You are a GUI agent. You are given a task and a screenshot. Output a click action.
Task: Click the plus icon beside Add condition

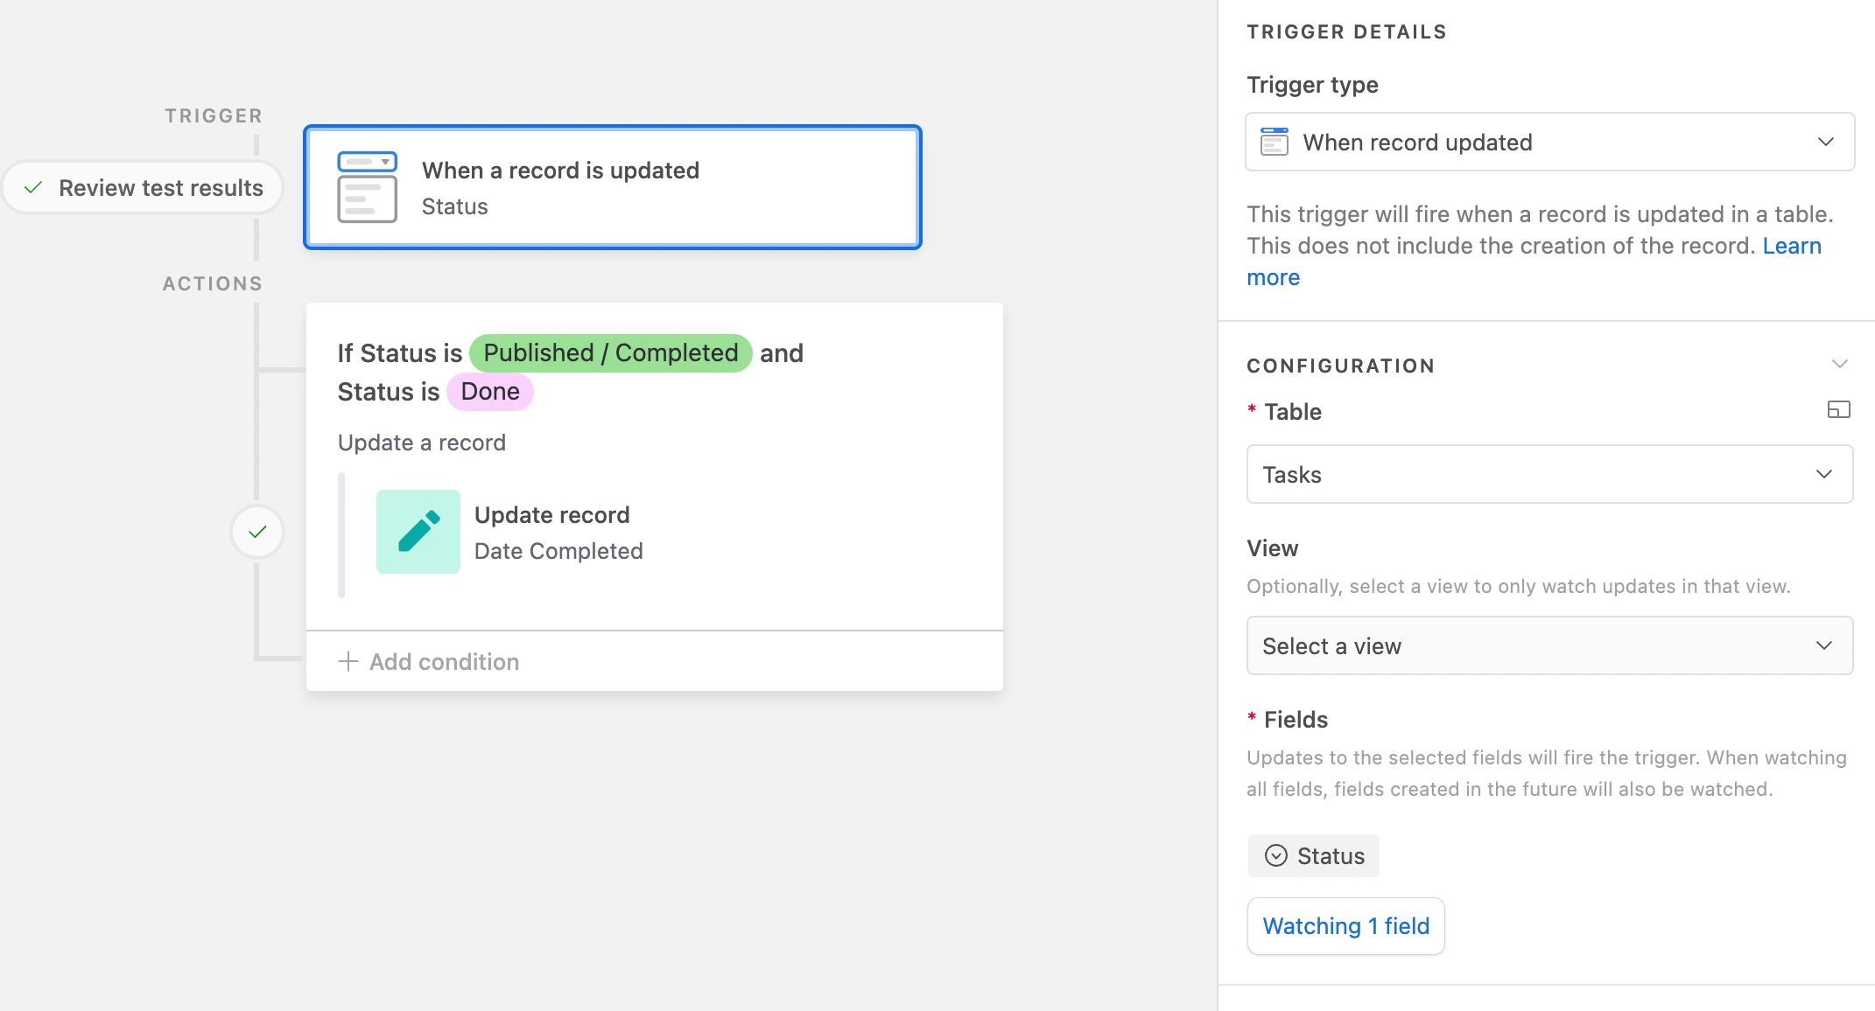click(x=348, y=661)
